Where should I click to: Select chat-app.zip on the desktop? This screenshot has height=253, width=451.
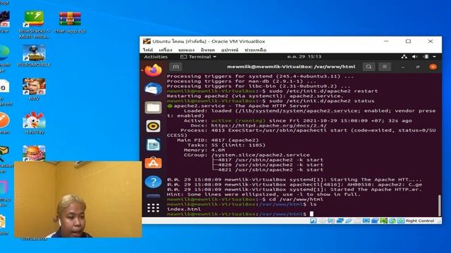[x=70, y=22]
